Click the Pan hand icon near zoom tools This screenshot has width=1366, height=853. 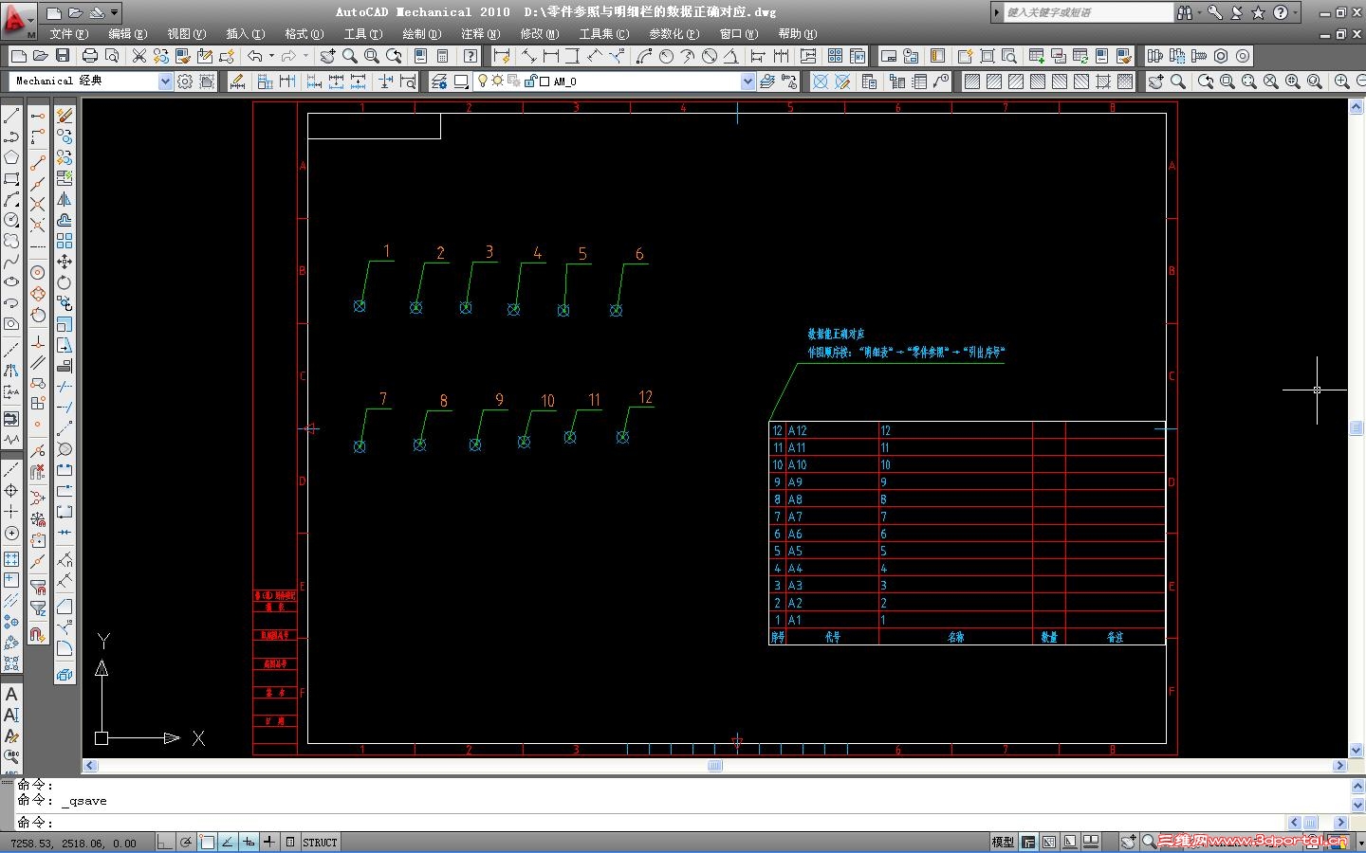[x=1155, y=82]
